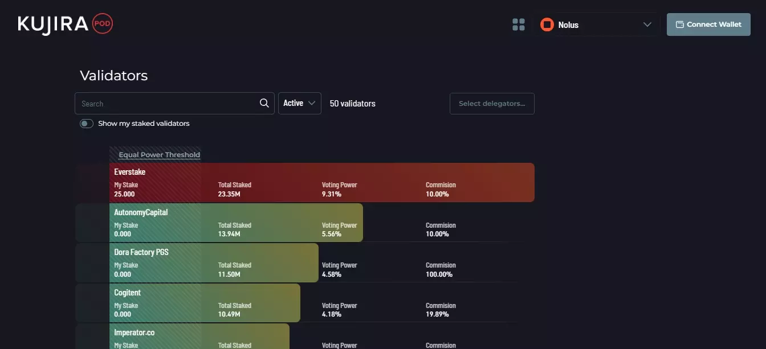Click the orange Nolus network logo

pyautogui.click(x=547, y=24)
